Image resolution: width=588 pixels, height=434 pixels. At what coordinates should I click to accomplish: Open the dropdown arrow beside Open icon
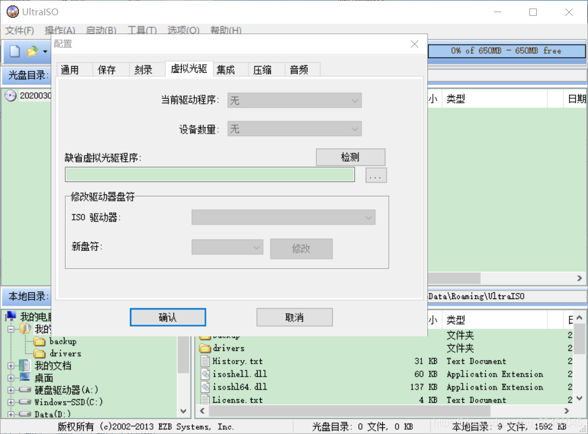(45, 51)
